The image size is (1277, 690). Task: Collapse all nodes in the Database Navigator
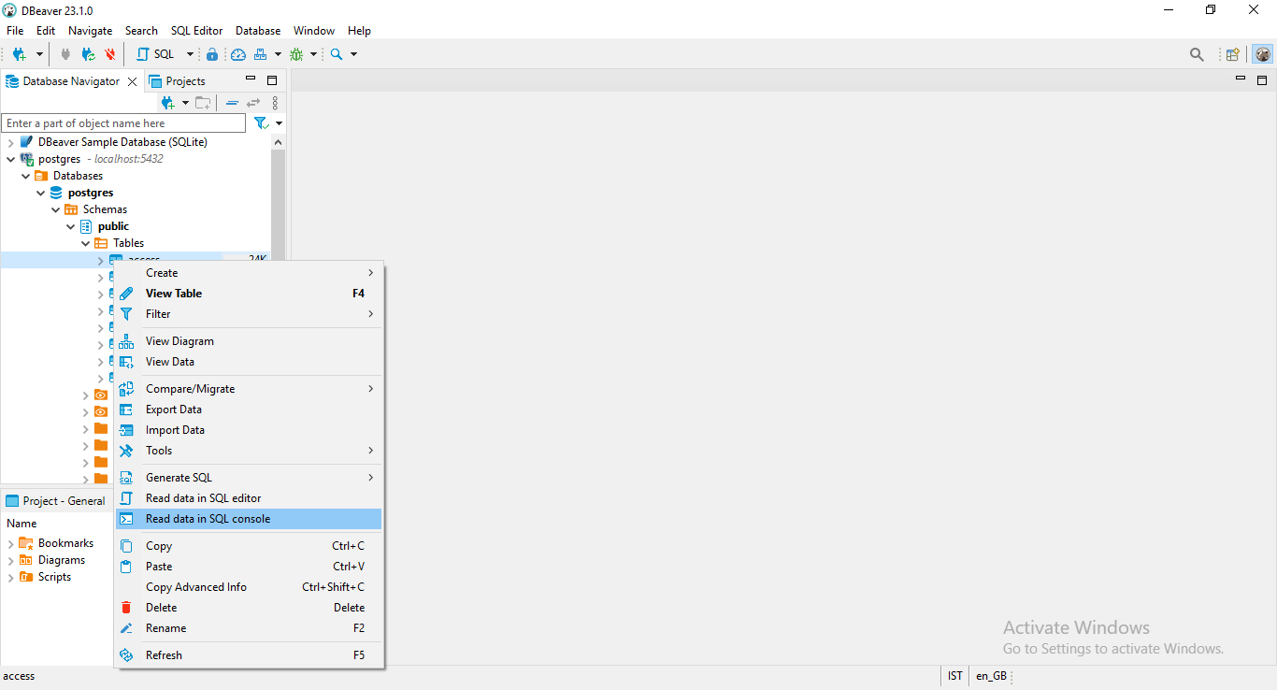coord(233,102)
